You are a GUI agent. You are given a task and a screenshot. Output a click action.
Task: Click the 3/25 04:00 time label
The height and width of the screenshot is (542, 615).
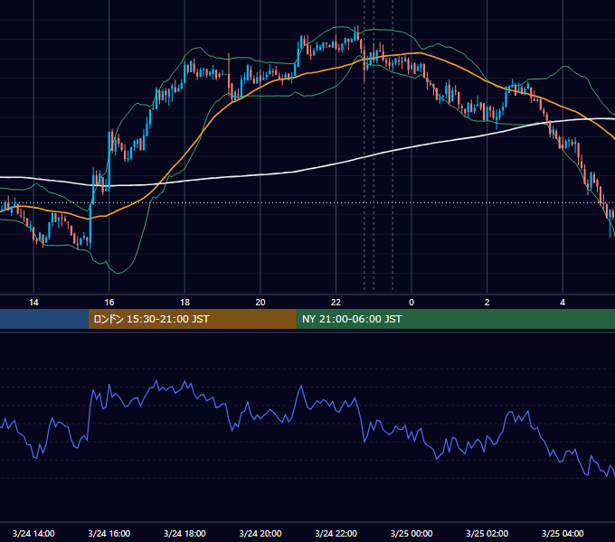563,533
